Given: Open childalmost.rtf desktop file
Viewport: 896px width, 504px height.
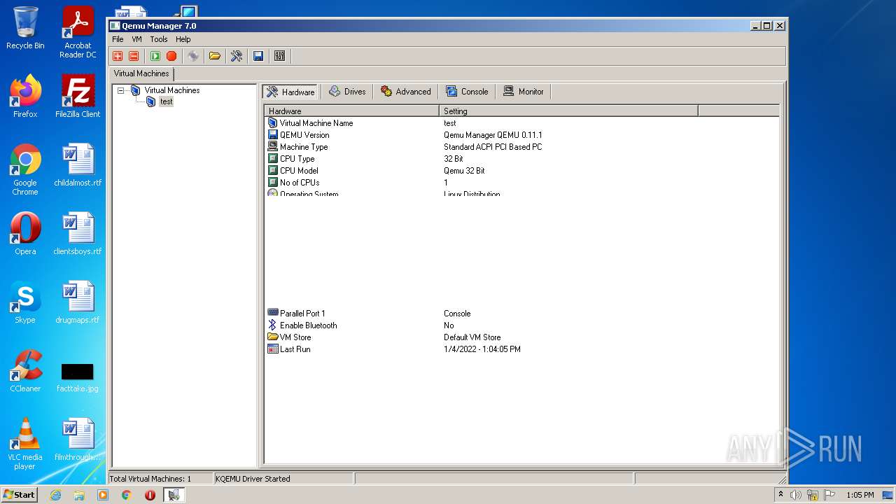Looking at the screenshot, I should pyautogui.click(x=78, y=165).
